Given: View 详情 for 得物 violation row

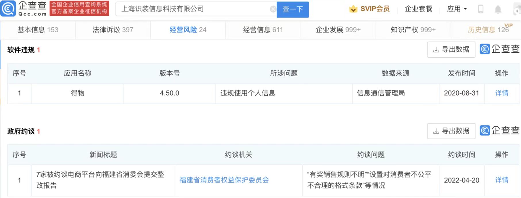Looking at the screenshot, I should [502, 93].
